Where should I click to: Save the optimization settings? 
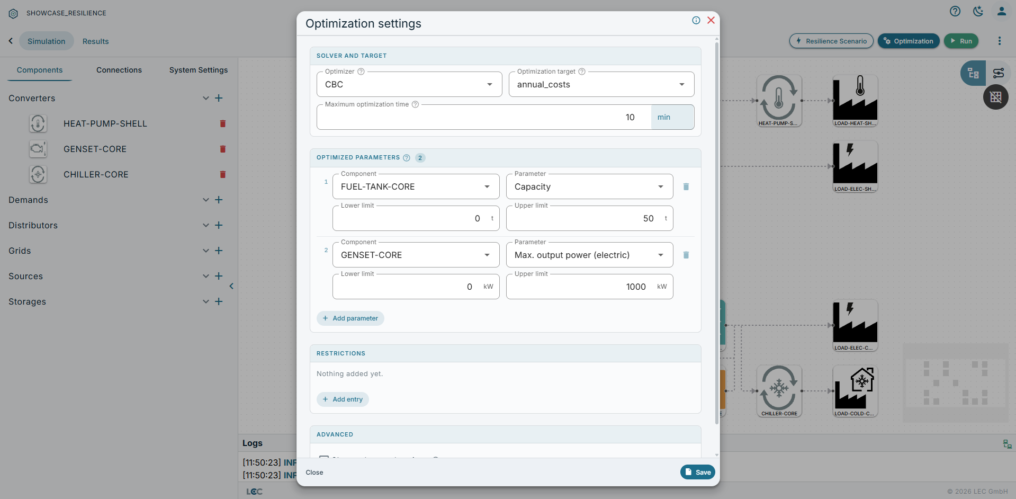point(698,472)
